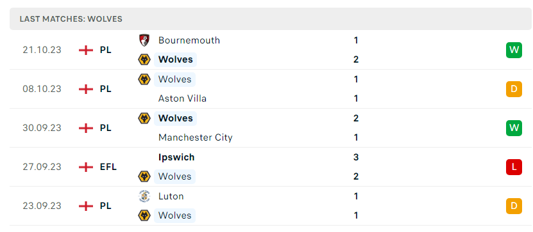Viewport: 533px width, 232px height.
Task: Open the Manchester City team link
Action: [196, 137]
